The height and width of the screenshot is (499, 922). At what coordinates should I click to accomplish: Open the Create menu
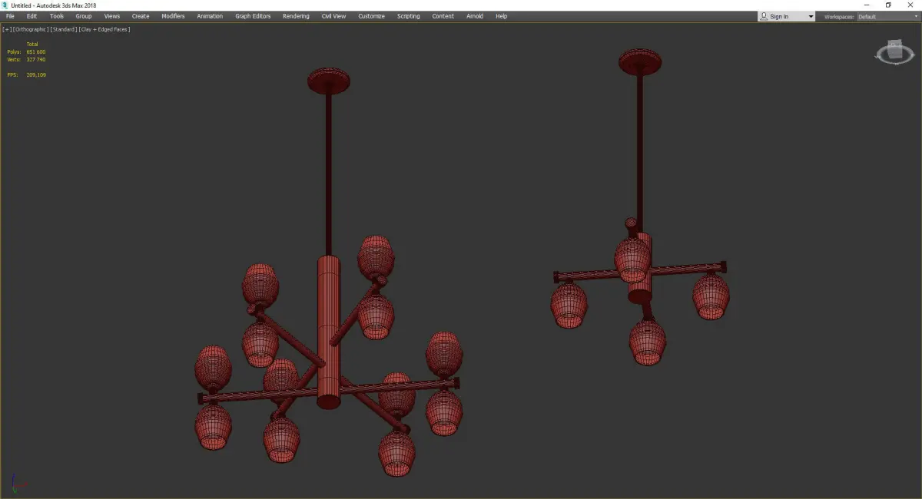[141, 16]
